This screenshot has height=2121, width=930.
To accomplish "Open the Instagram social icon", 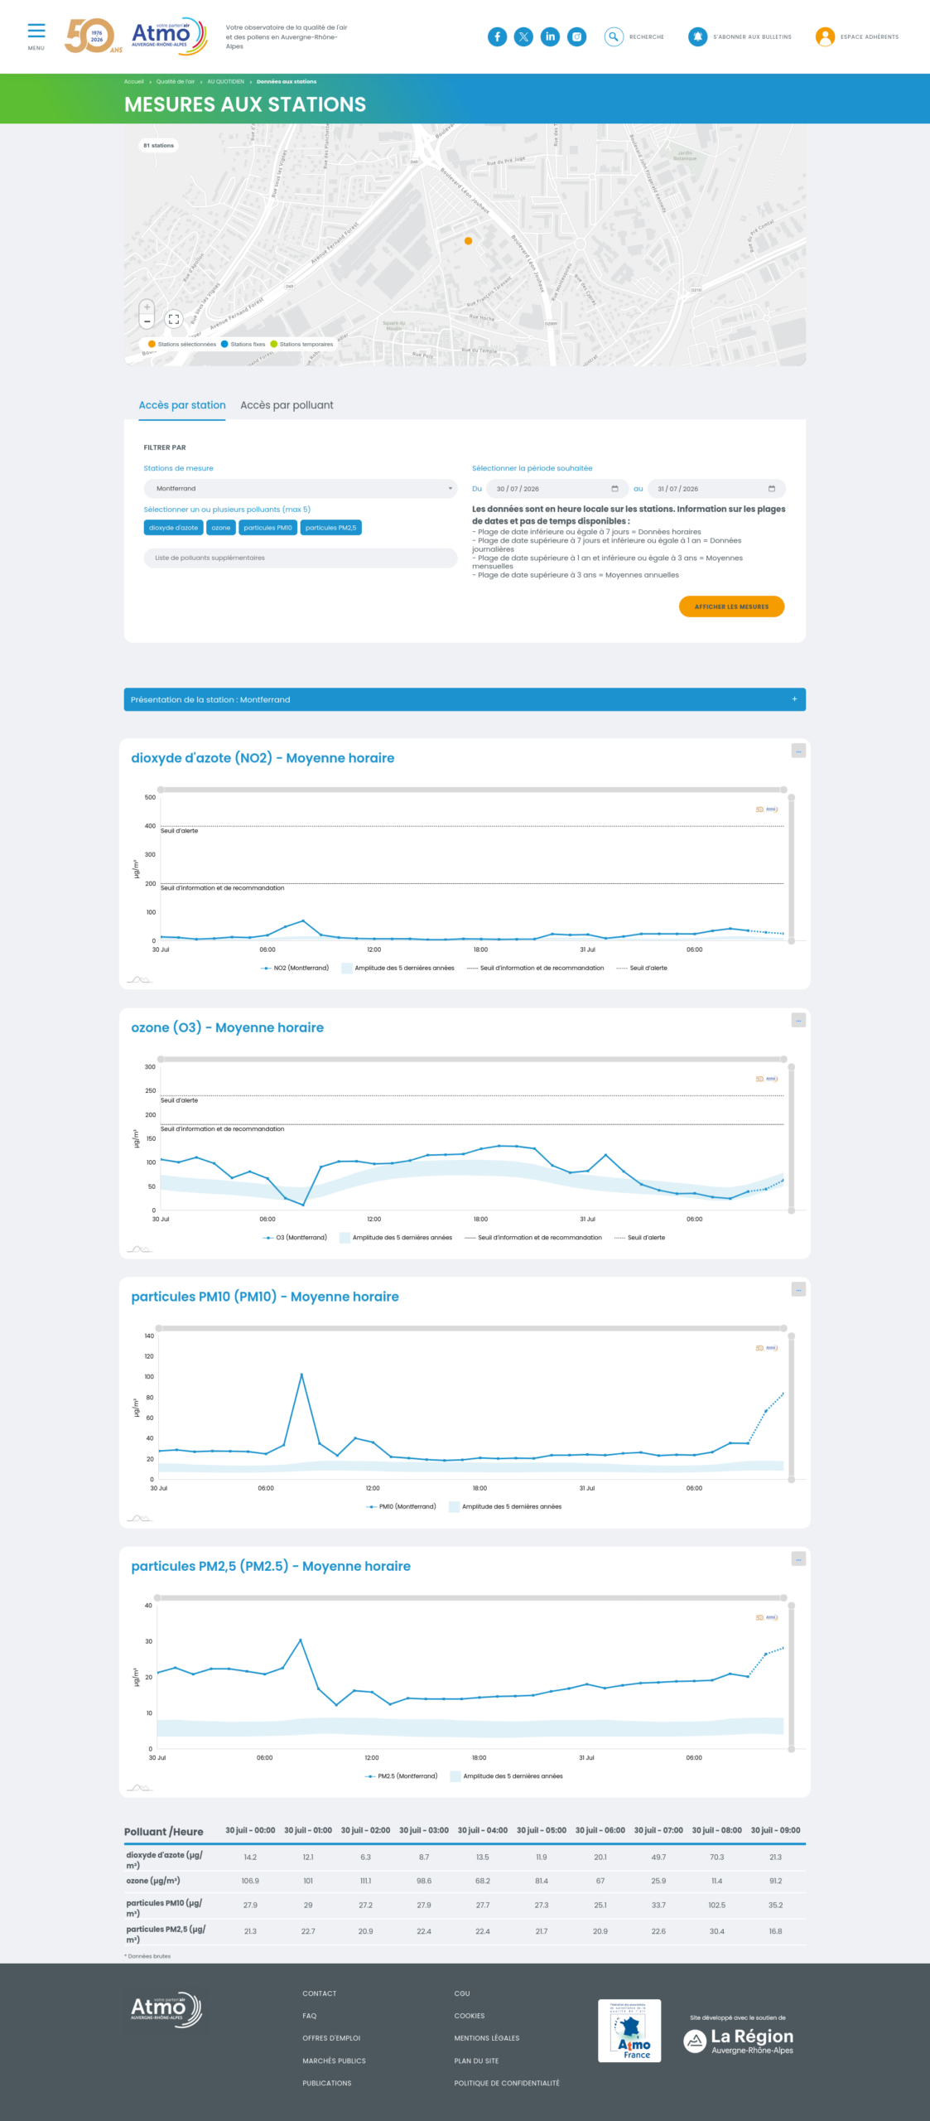I will click(x=577, y=36).
